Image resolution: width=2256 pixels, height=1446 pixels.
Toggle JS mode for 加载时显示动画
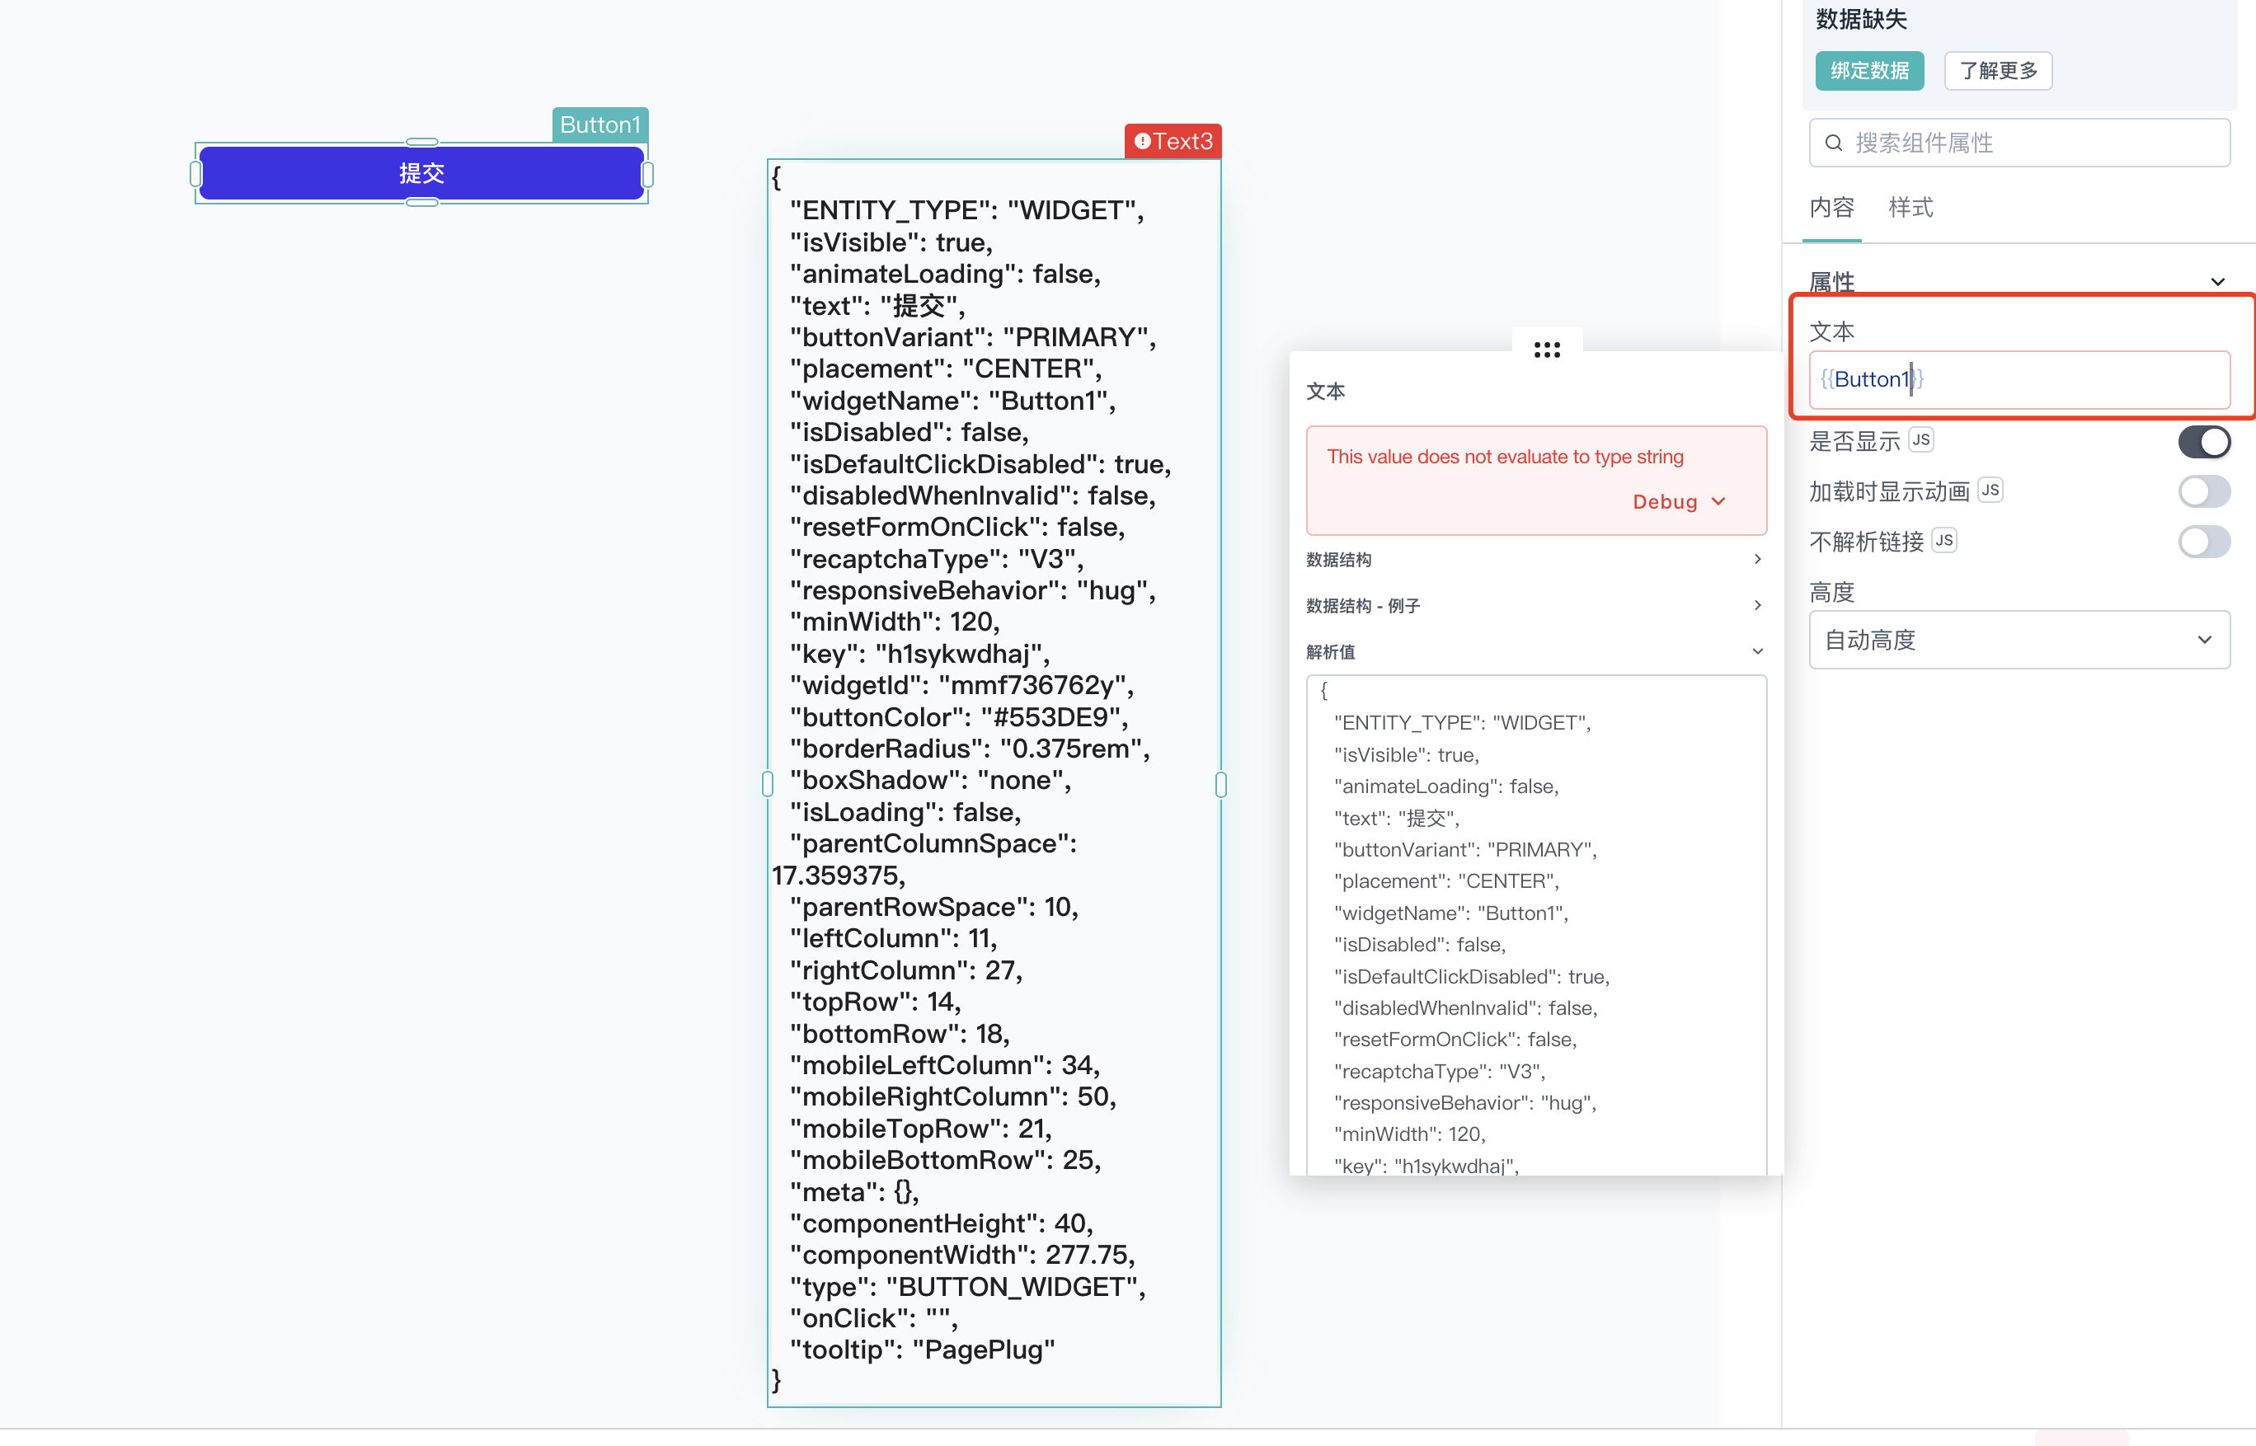click(1990, 491)
